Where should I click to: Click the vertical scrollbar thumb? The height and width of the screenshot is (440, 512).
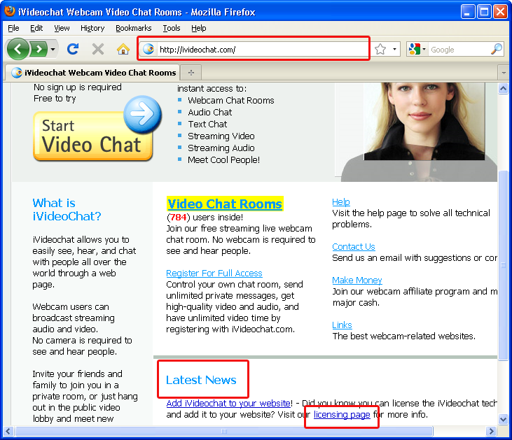503,265
